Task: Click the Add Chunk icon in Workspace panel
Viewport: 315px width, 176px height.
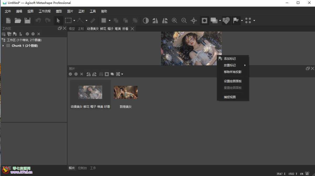Action: pos(3,34)
